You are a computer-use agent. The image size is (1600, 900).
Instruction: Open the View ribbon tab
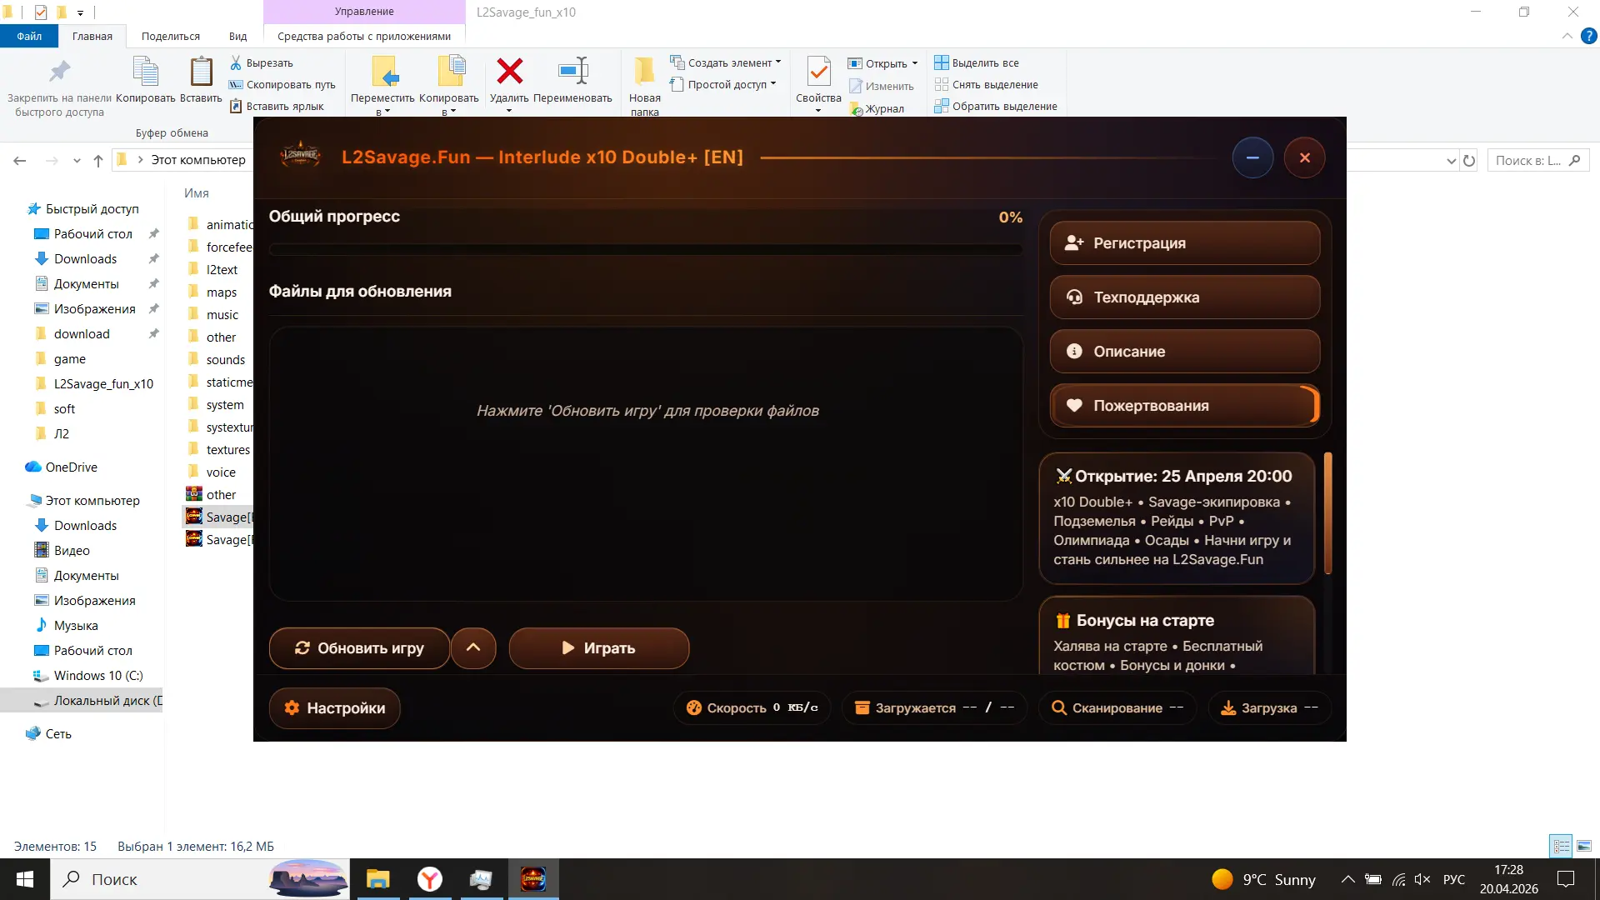(237, 36)
